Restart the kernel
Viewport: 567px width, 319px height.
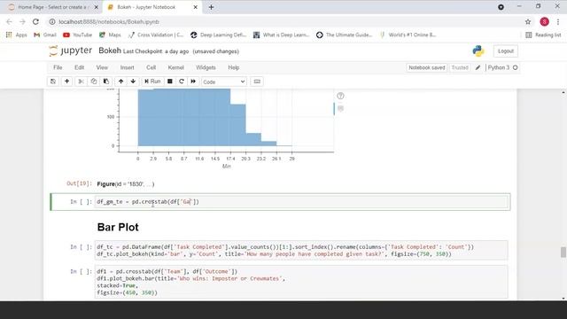click(x=182, y=82)
